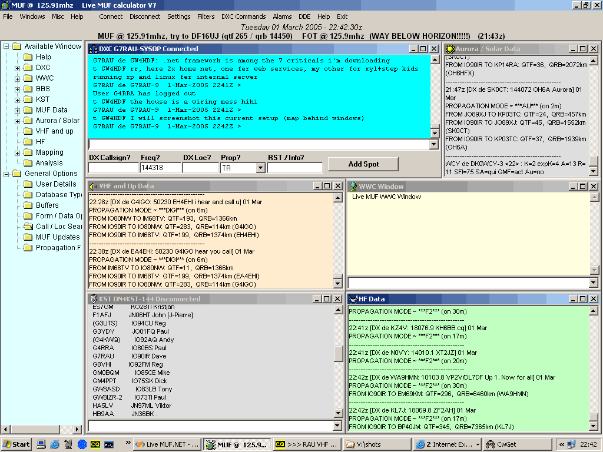Open the Prop? dropdown showing TR
This screenshot has width=603, height=452.
coord(260,168)
